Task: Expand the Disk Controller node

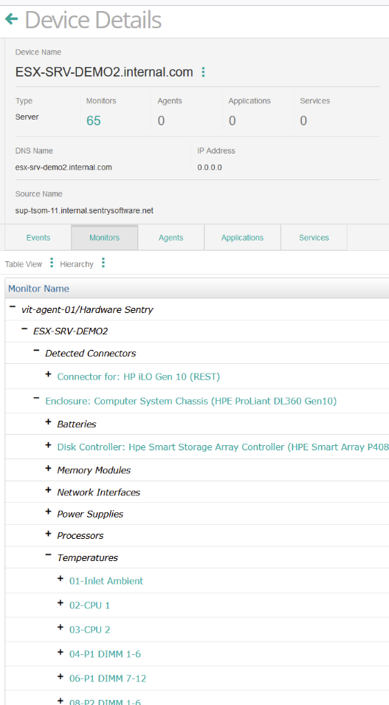Action: coord(48,444)
